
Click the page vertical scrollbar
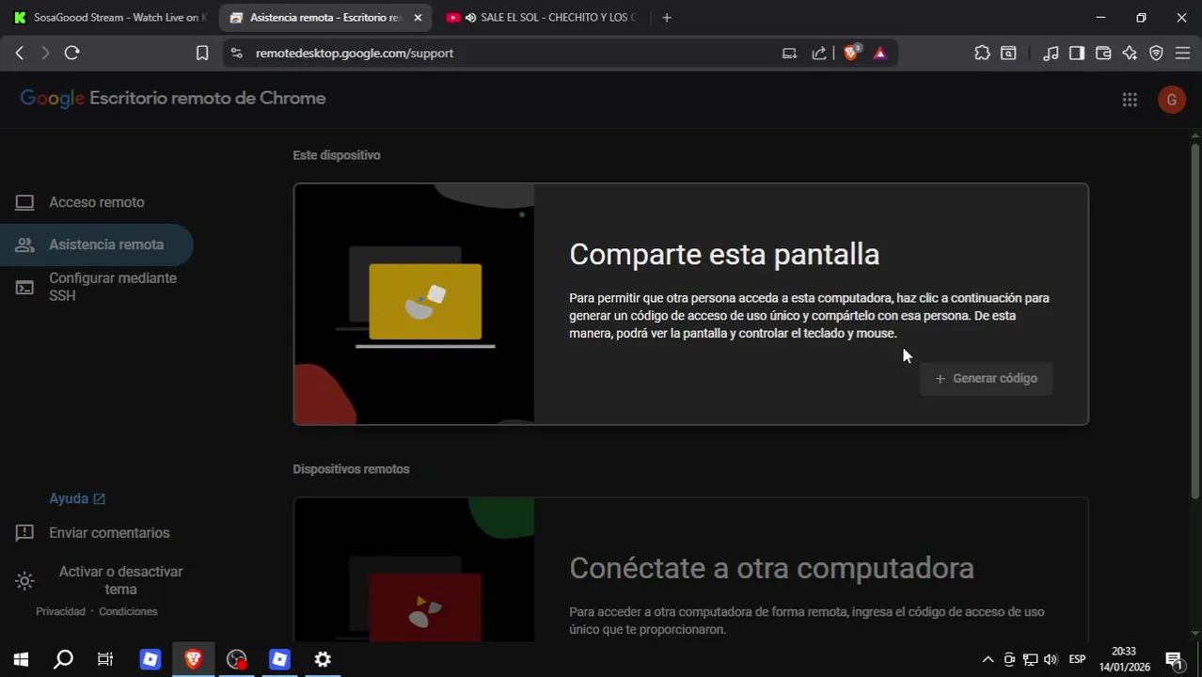[x=1194, y=320]
